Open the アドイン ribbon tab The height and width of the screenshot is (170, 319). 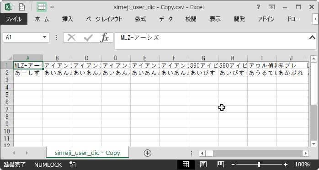pyautogui.click(x=266, y=19)
